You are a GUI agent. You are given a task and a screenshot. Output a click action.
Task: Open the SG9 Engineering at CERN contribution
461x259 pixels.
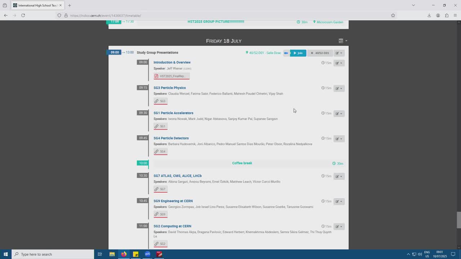pos(173,201)
